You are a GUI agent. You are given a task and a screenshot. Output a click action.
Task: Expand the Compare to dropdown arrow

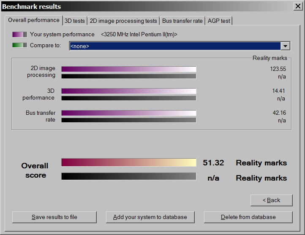(285, 46)
